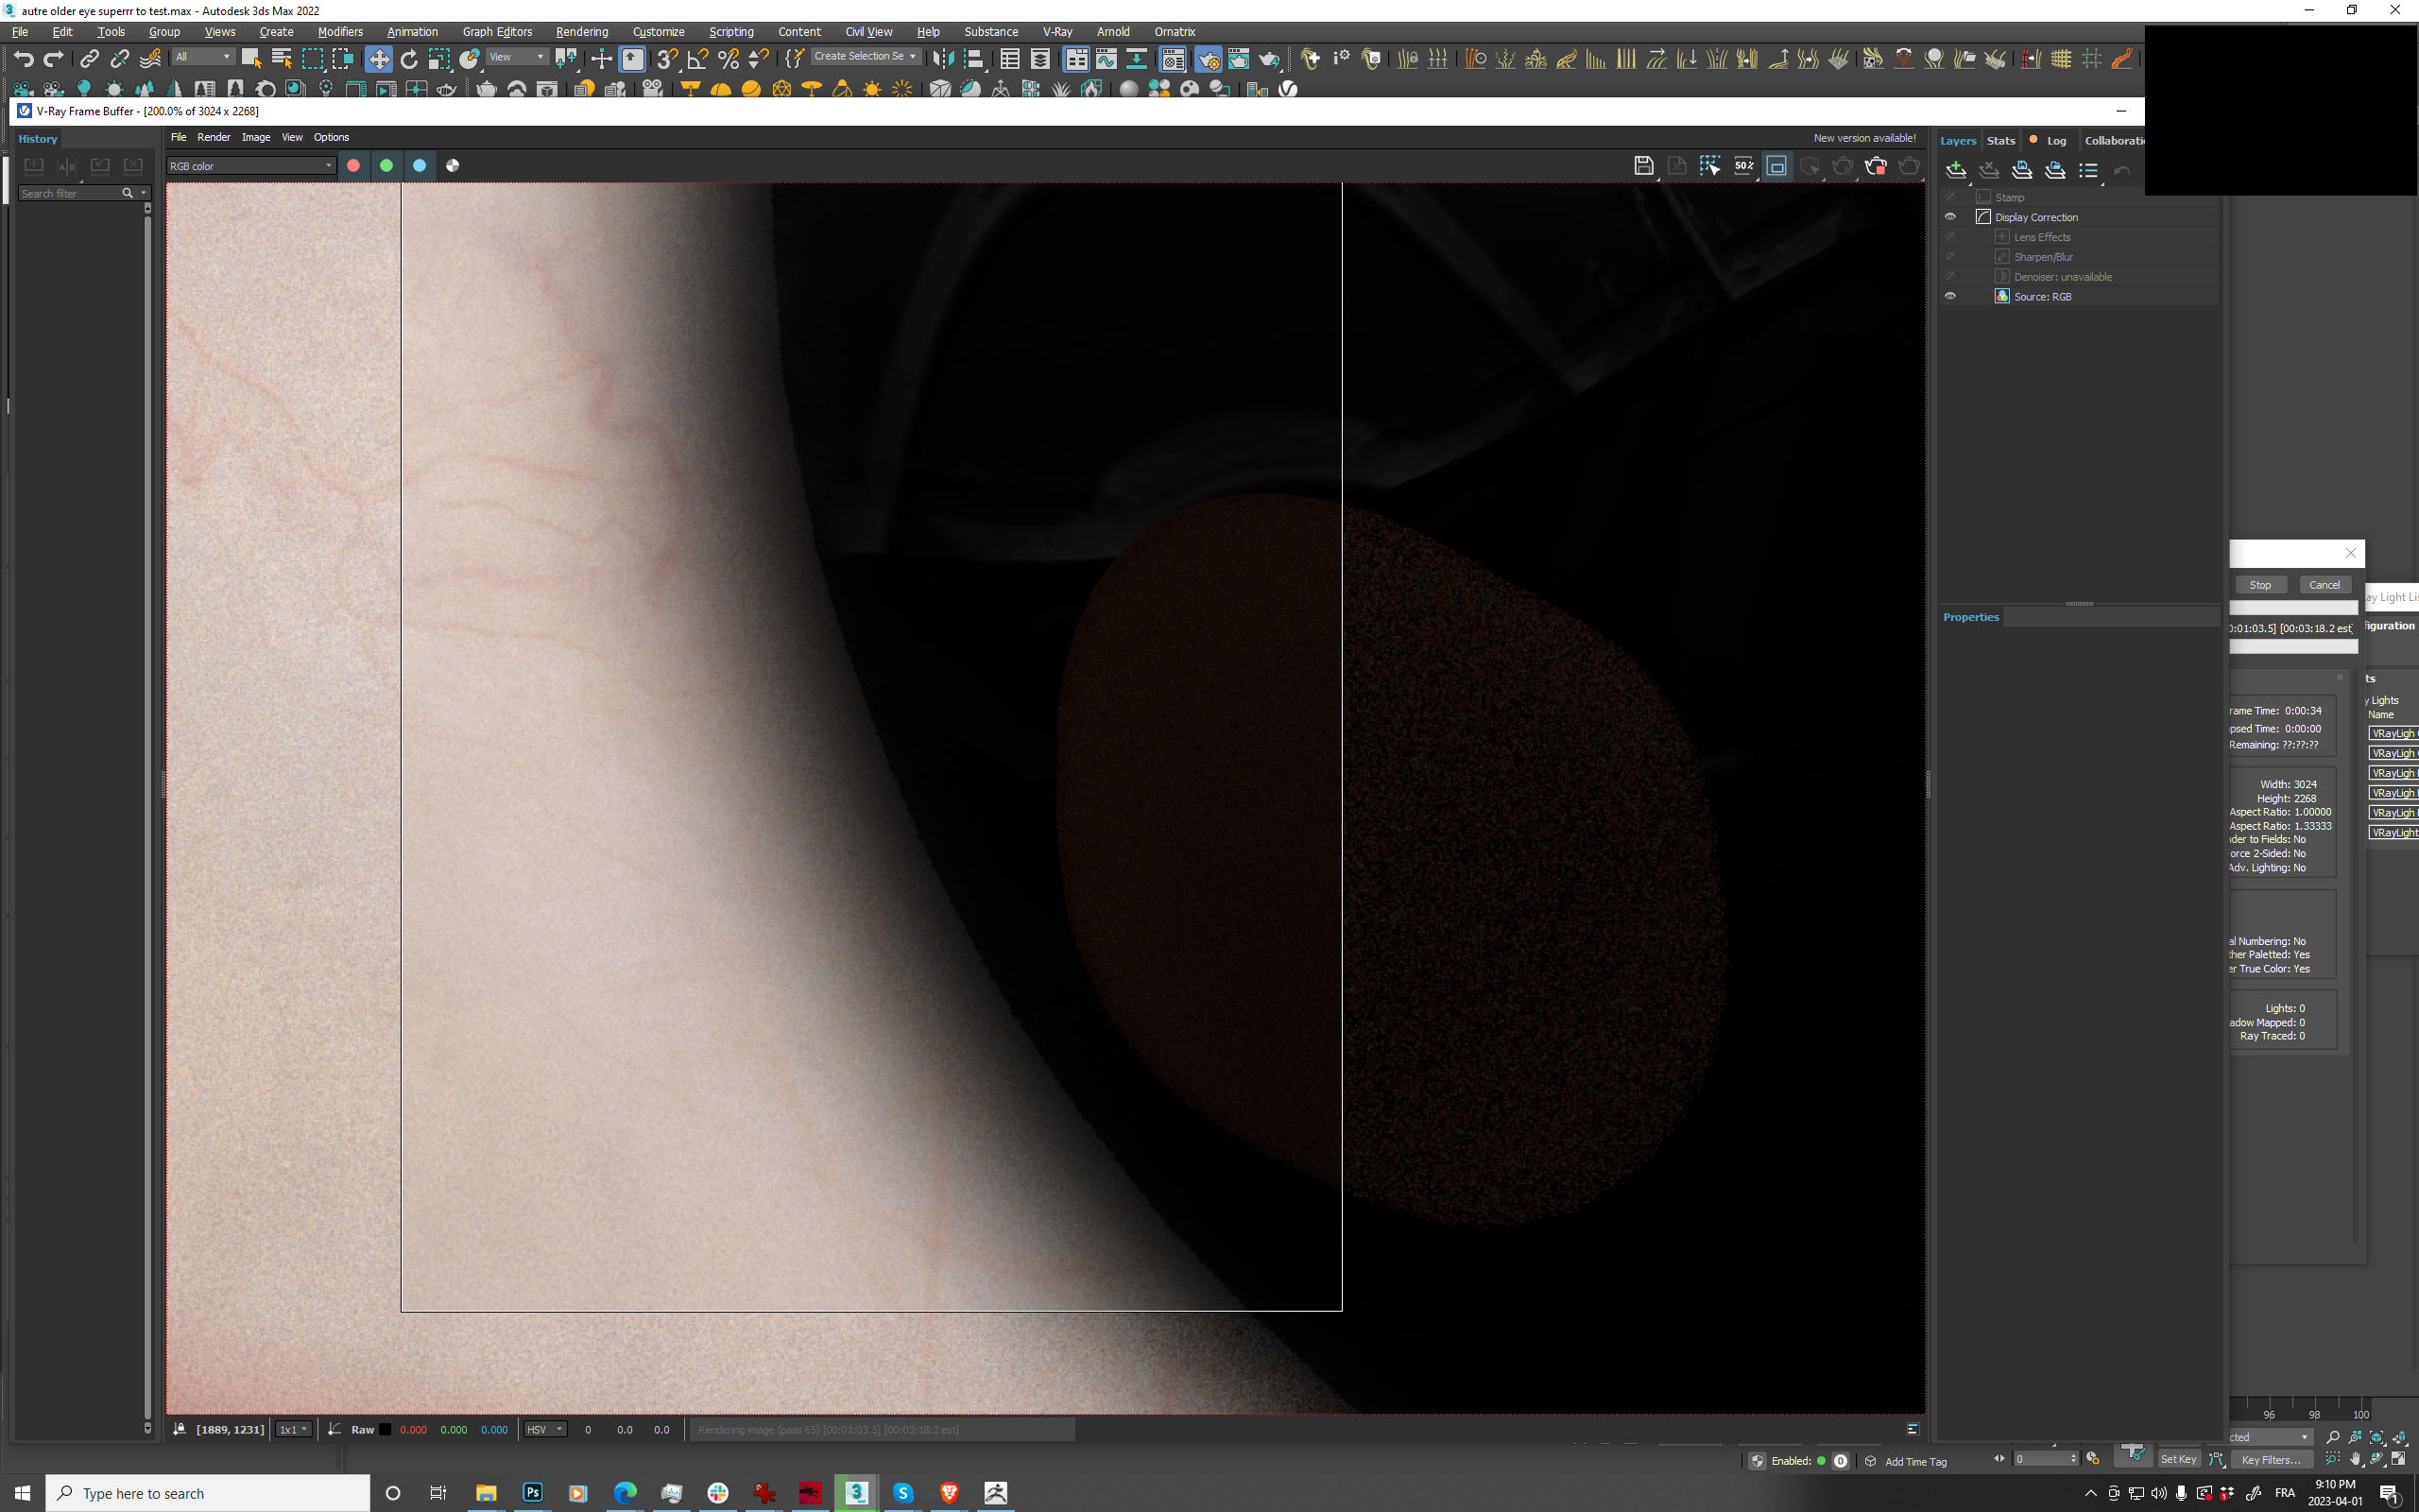The height and width of the screenshot is (1512, 2419).
Task: Toggle the blue channel display
Action: (x=419, y=166)
